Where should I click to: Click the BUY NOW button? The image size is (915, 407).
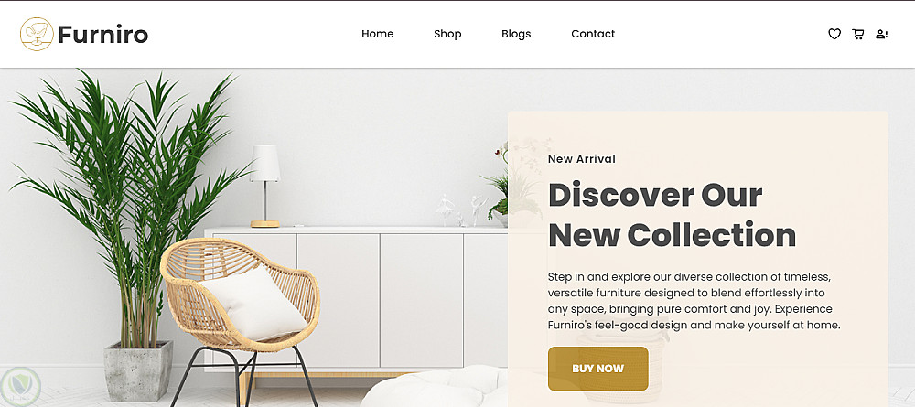coord(598,369)
